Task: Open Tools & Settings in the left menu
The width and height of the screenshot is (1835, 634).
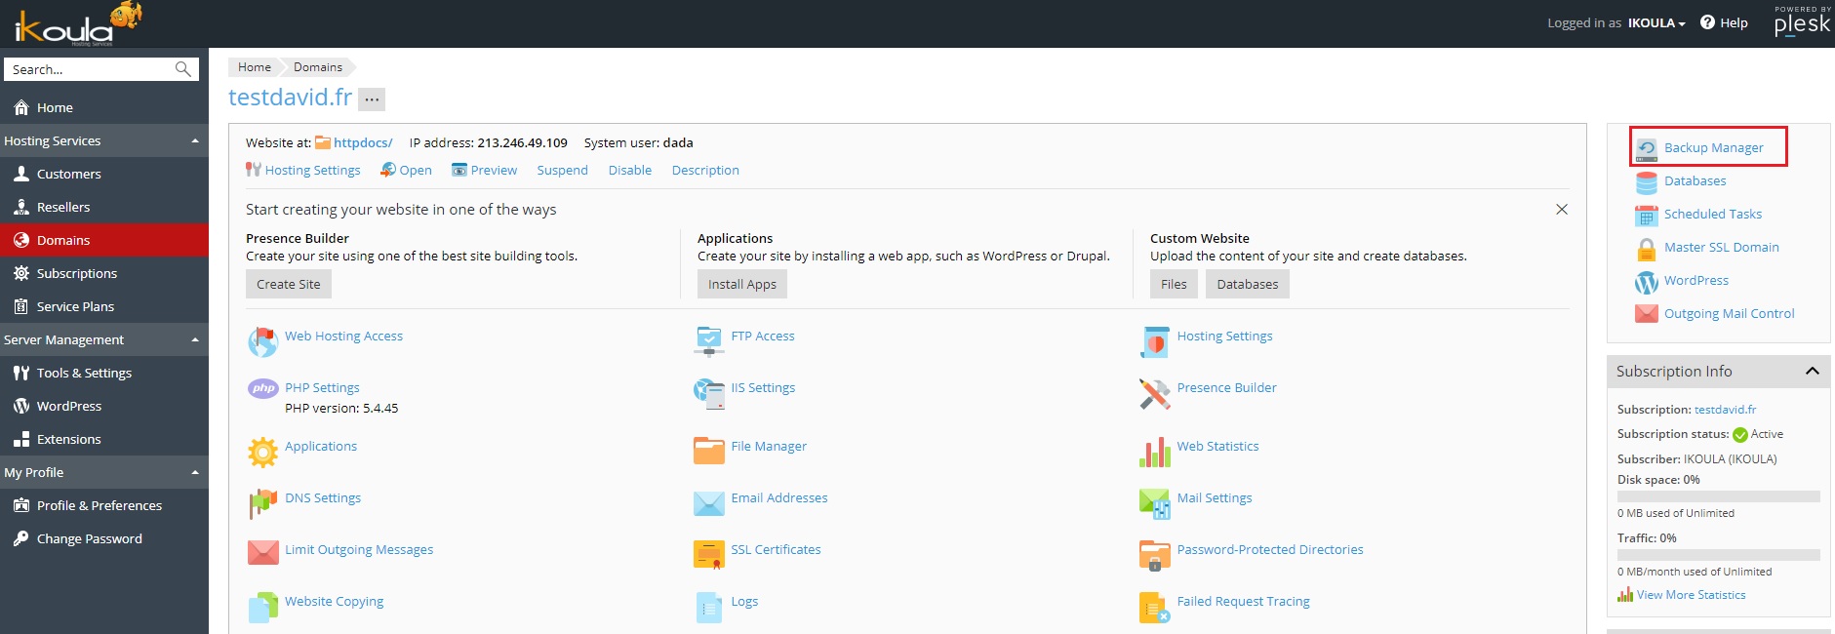Action: 104,373
